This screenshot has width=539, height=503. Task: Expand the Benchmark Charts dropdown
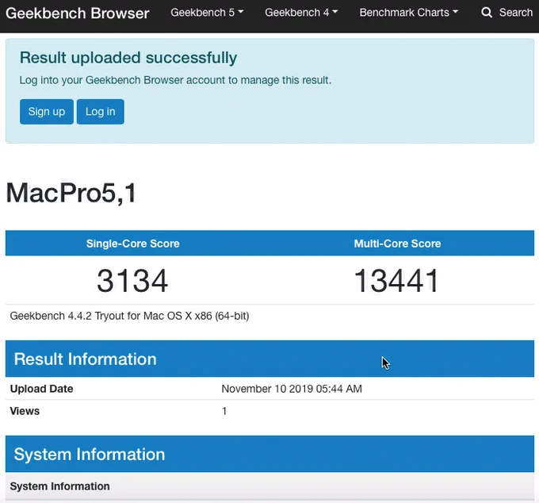[409, 13]
